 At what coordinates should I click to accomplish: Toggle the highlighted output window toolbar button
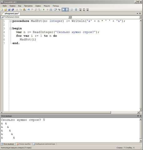63,10
